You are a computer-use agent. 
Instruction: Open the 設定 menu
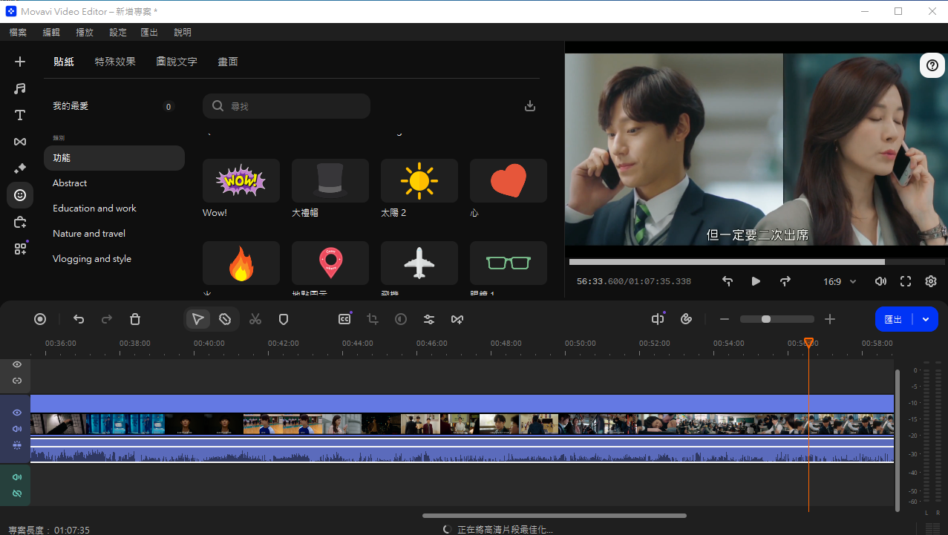coord(118,32)
